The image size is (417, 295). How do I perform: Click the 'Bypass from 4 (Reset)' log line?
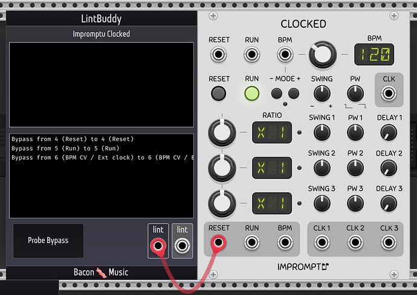pyautogui.click(x=73, y=139)
